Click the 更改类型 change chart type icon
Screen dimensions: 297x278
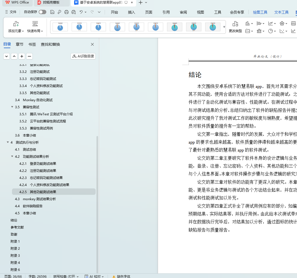tap(235, 24)
